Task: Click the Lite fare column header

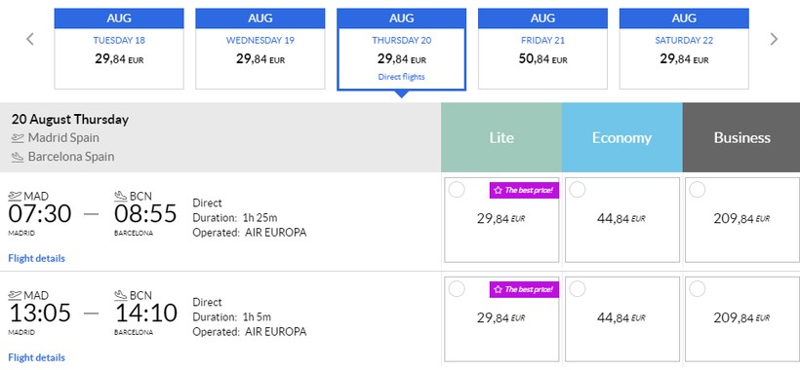Action: tap(501, 137)
